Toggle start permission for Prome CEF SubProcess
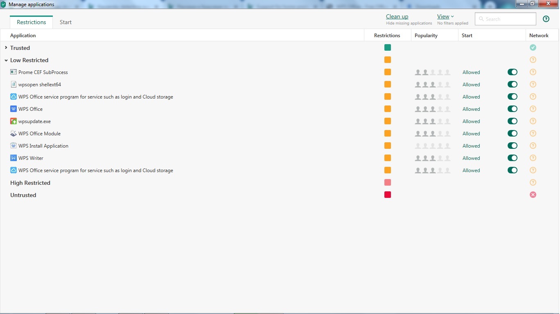 click(513, 72)
